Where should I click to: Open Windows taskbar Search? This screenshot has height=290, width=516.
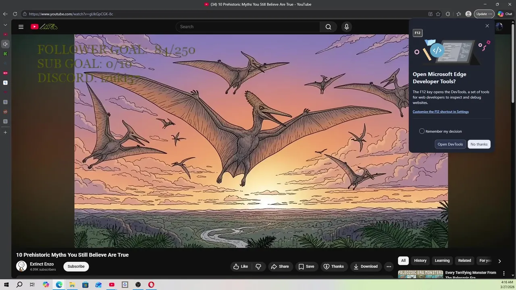click(x=19, y=285)
